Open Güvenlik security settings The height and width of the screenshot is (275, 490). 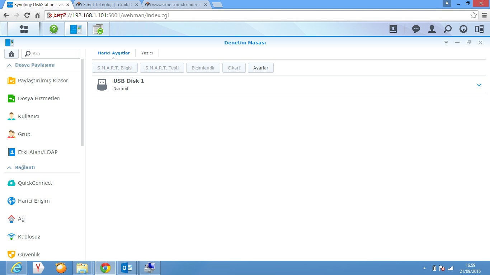[29, 255]
